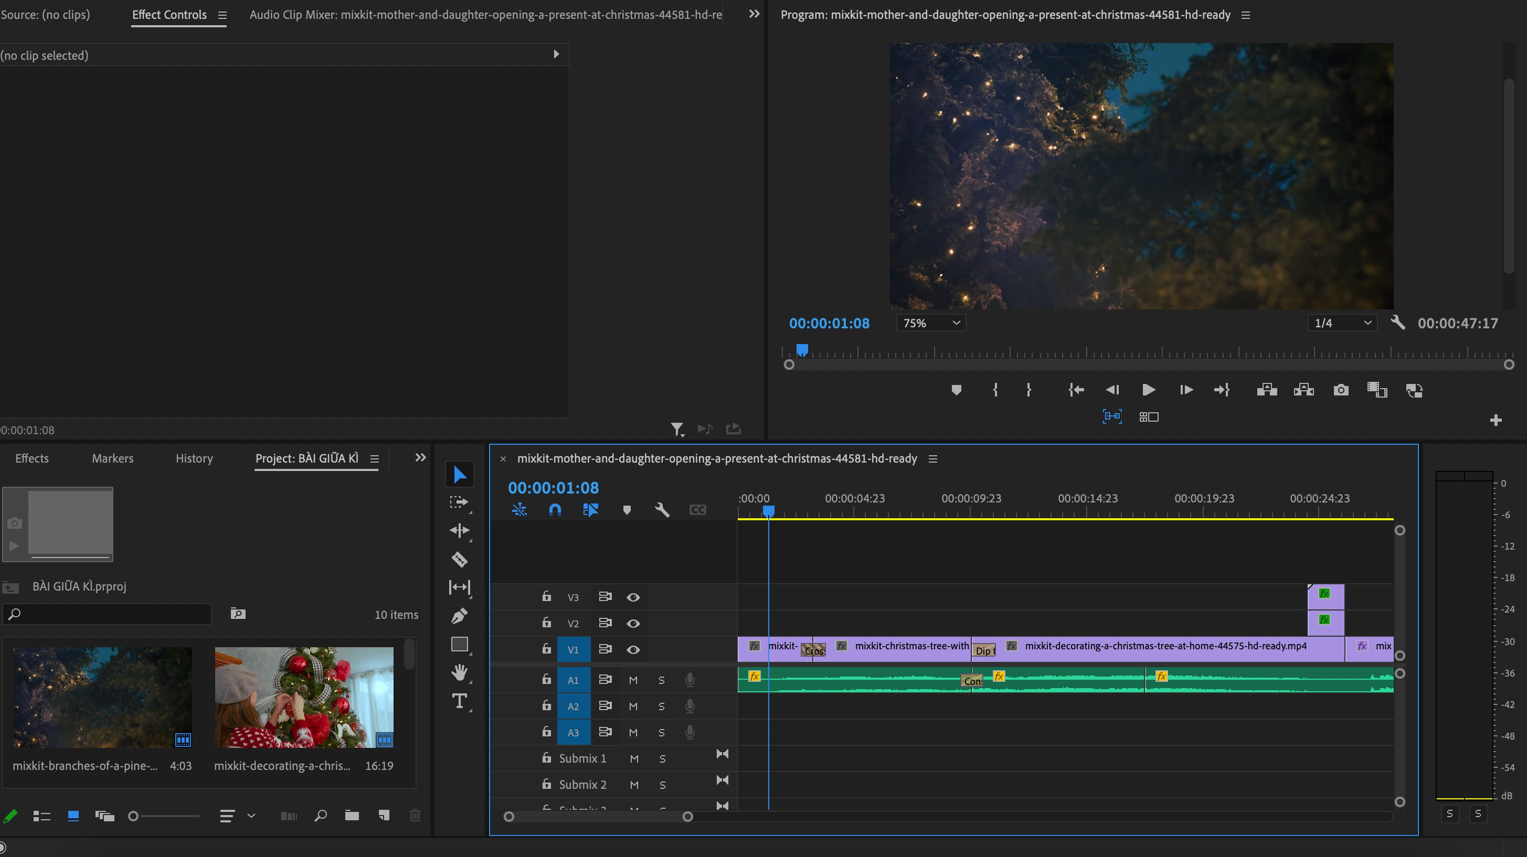The width and height of the screenshot is (1527, 857).
Task: Click the Project panel search field
Action: click(x=107, y=614)
